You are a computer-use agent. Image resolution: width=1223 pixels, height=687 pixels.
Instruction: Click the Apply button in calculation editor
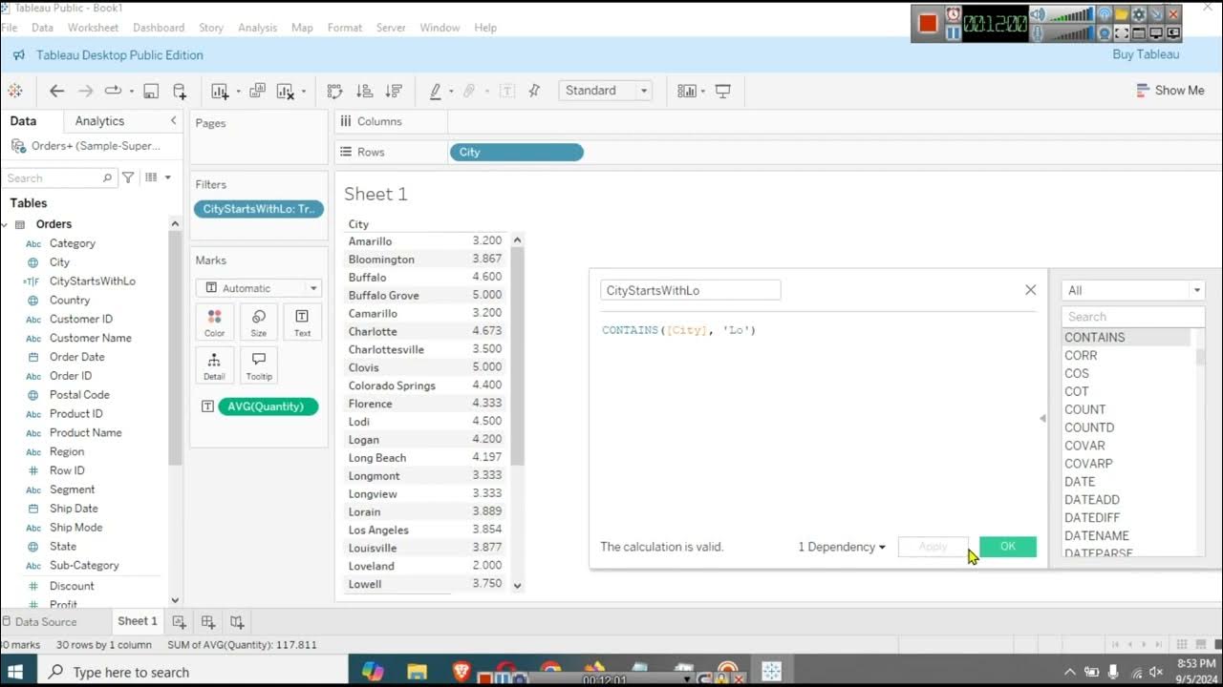pyautogui.click(x=933, y=547)
